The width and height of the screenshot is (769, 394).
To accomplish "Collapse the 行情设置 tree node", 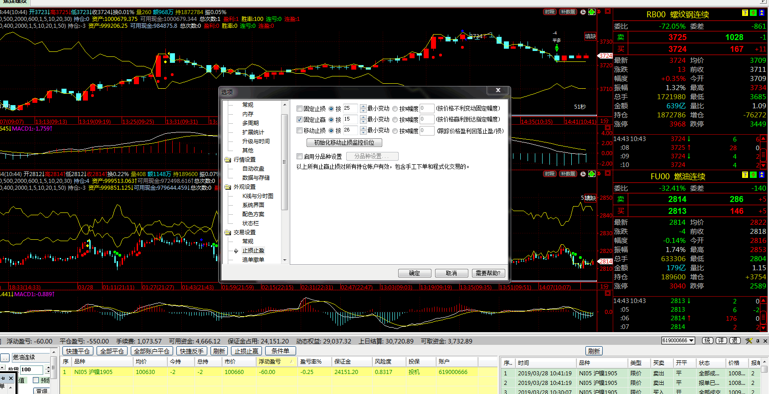I will (x=228, y=160).
